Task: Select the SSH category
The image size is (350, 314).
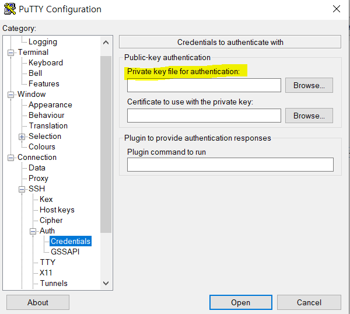Action: pos(37,189)
